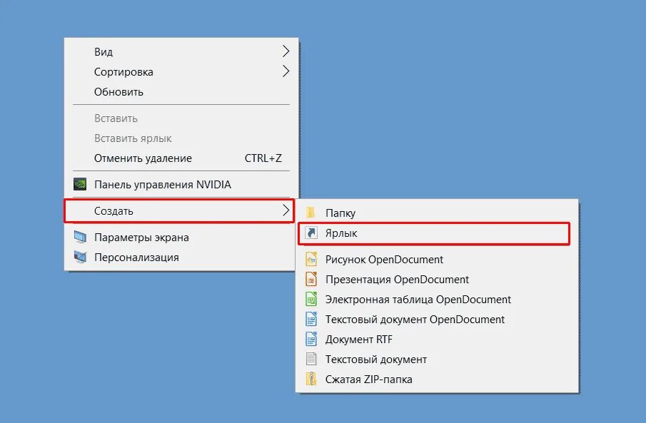
Task: Click the Персонализация display icon
Action: coord(80,257)
